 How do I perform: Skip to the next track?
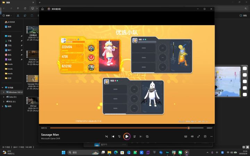(x=141, y=137)
